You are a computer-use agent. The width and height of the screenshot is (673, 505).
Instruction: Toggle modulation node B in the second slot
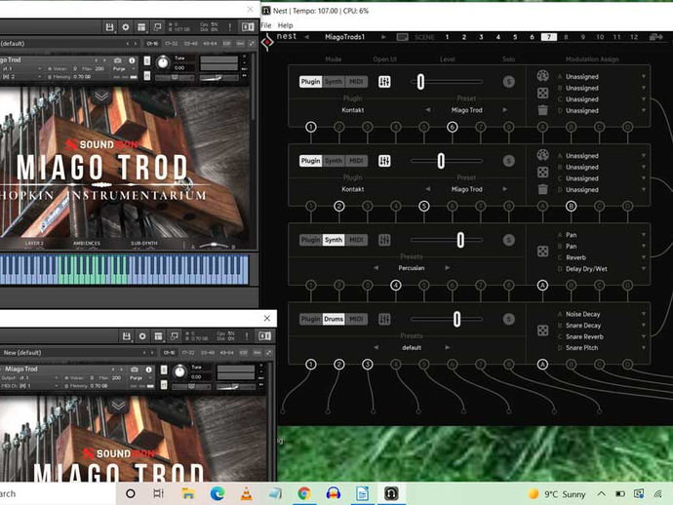(x=571, y=207)
